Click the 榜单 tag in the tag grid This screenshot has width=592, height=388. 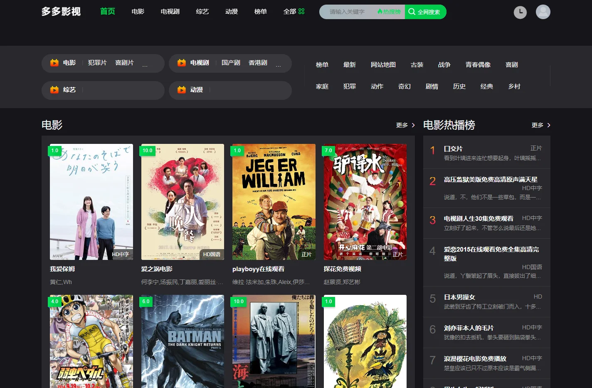pos(322,65)
